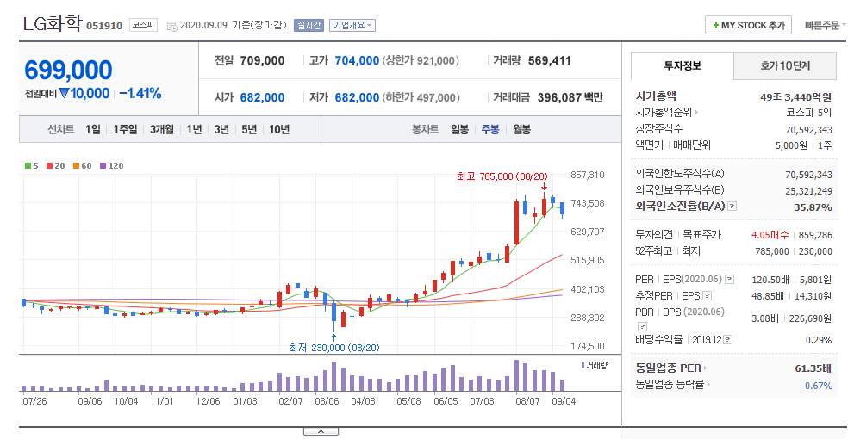Click the 상장주식수 70,592,343 value
854x439 pixels.
[x=809, y=129]
